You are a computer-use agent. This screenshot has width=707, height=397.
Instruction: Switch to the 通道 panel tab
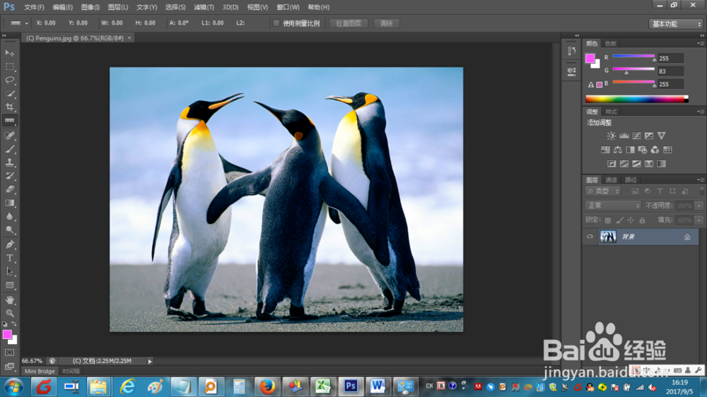tap(610, 180)
